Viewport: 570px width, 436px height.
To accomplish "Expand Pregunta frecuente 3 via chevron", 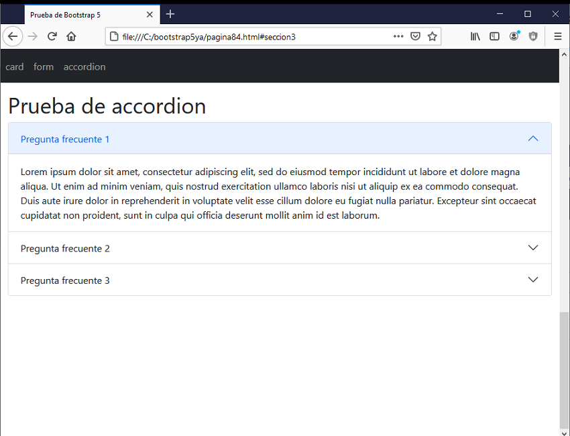I will (533, 280).
